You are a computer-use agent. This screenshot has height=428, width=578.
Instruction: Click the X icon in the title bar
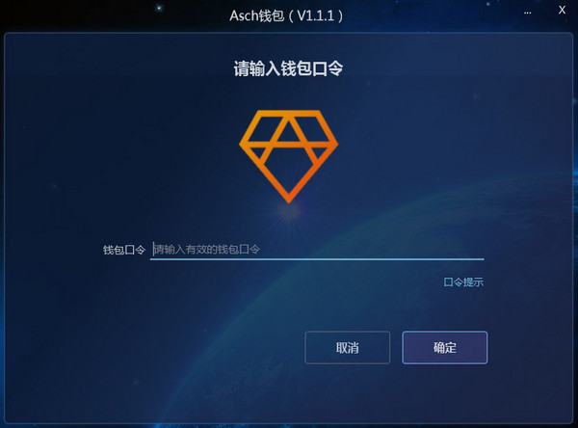coord(562,10)
